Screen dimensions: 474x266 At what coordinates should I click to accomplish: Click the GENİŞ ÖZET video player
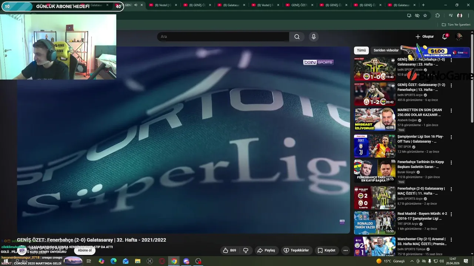point(183,140)
